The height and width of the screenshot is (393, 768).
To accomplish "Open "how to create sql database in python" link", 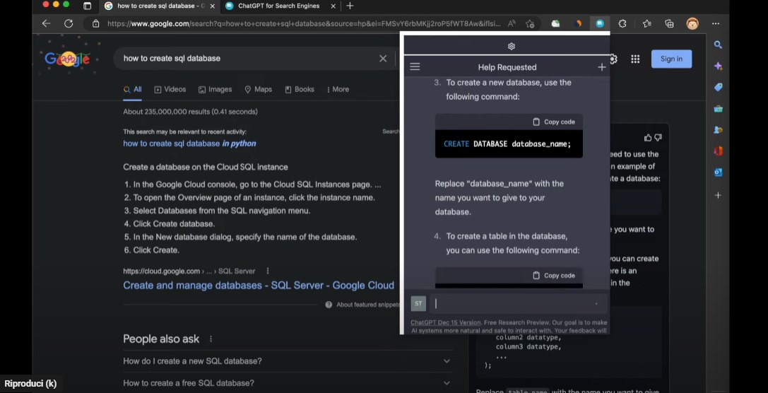I will 189,143.
